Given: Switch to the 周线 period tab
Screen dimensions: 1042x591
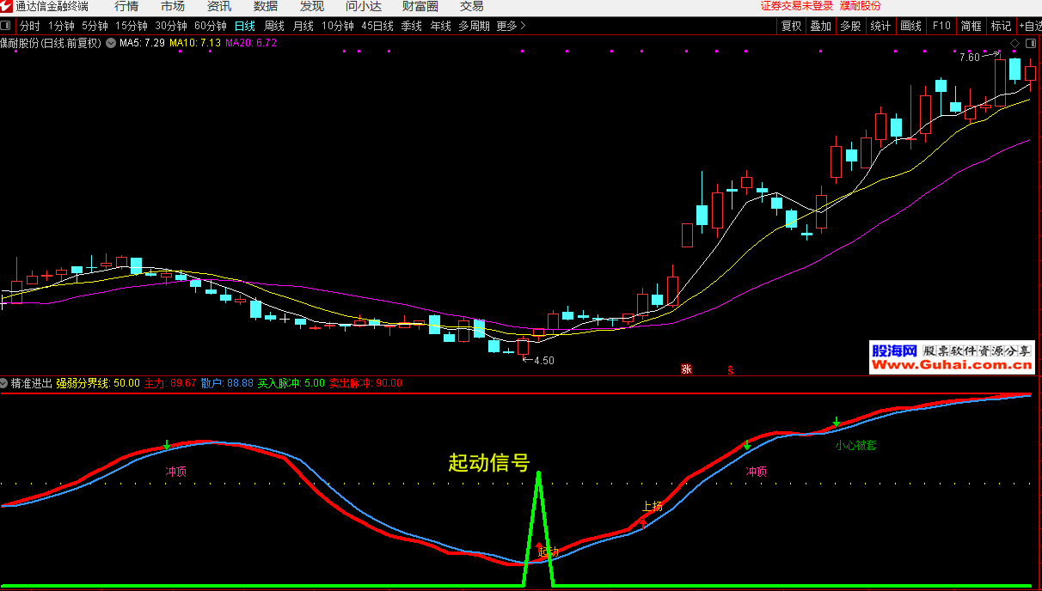Looking at the screenshot, I should 274,26.
